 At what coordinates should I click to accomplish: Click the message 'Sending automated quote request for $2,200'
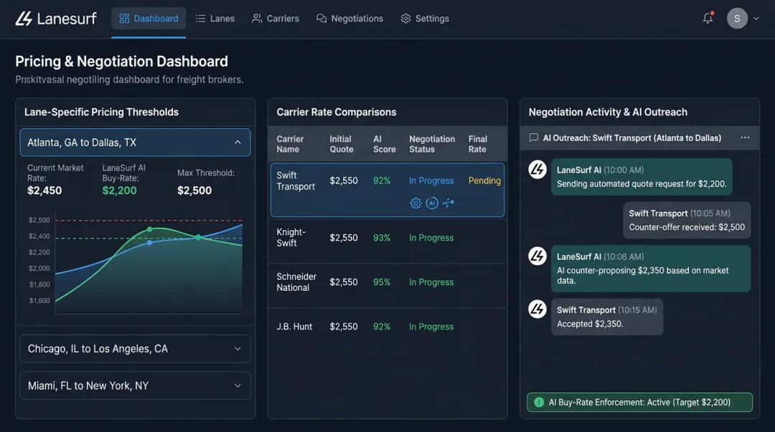pyautogui.click(x=642, y=177)
